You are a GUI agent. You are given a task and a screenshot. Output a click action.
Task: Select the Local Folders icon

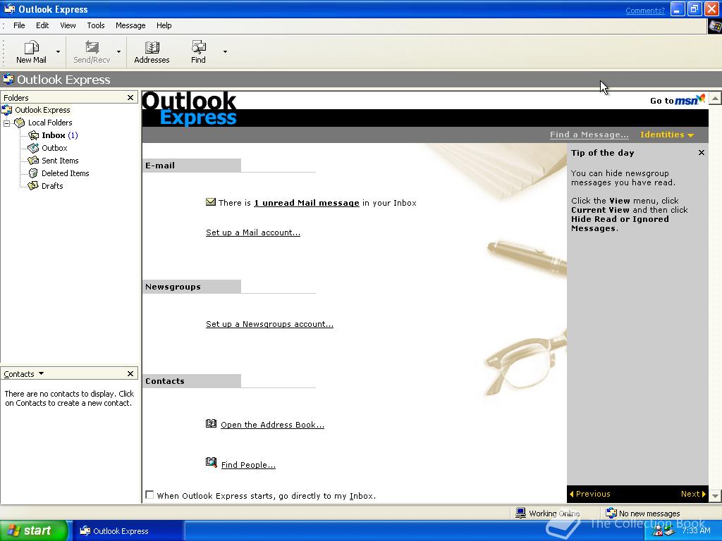coord(19,123)
